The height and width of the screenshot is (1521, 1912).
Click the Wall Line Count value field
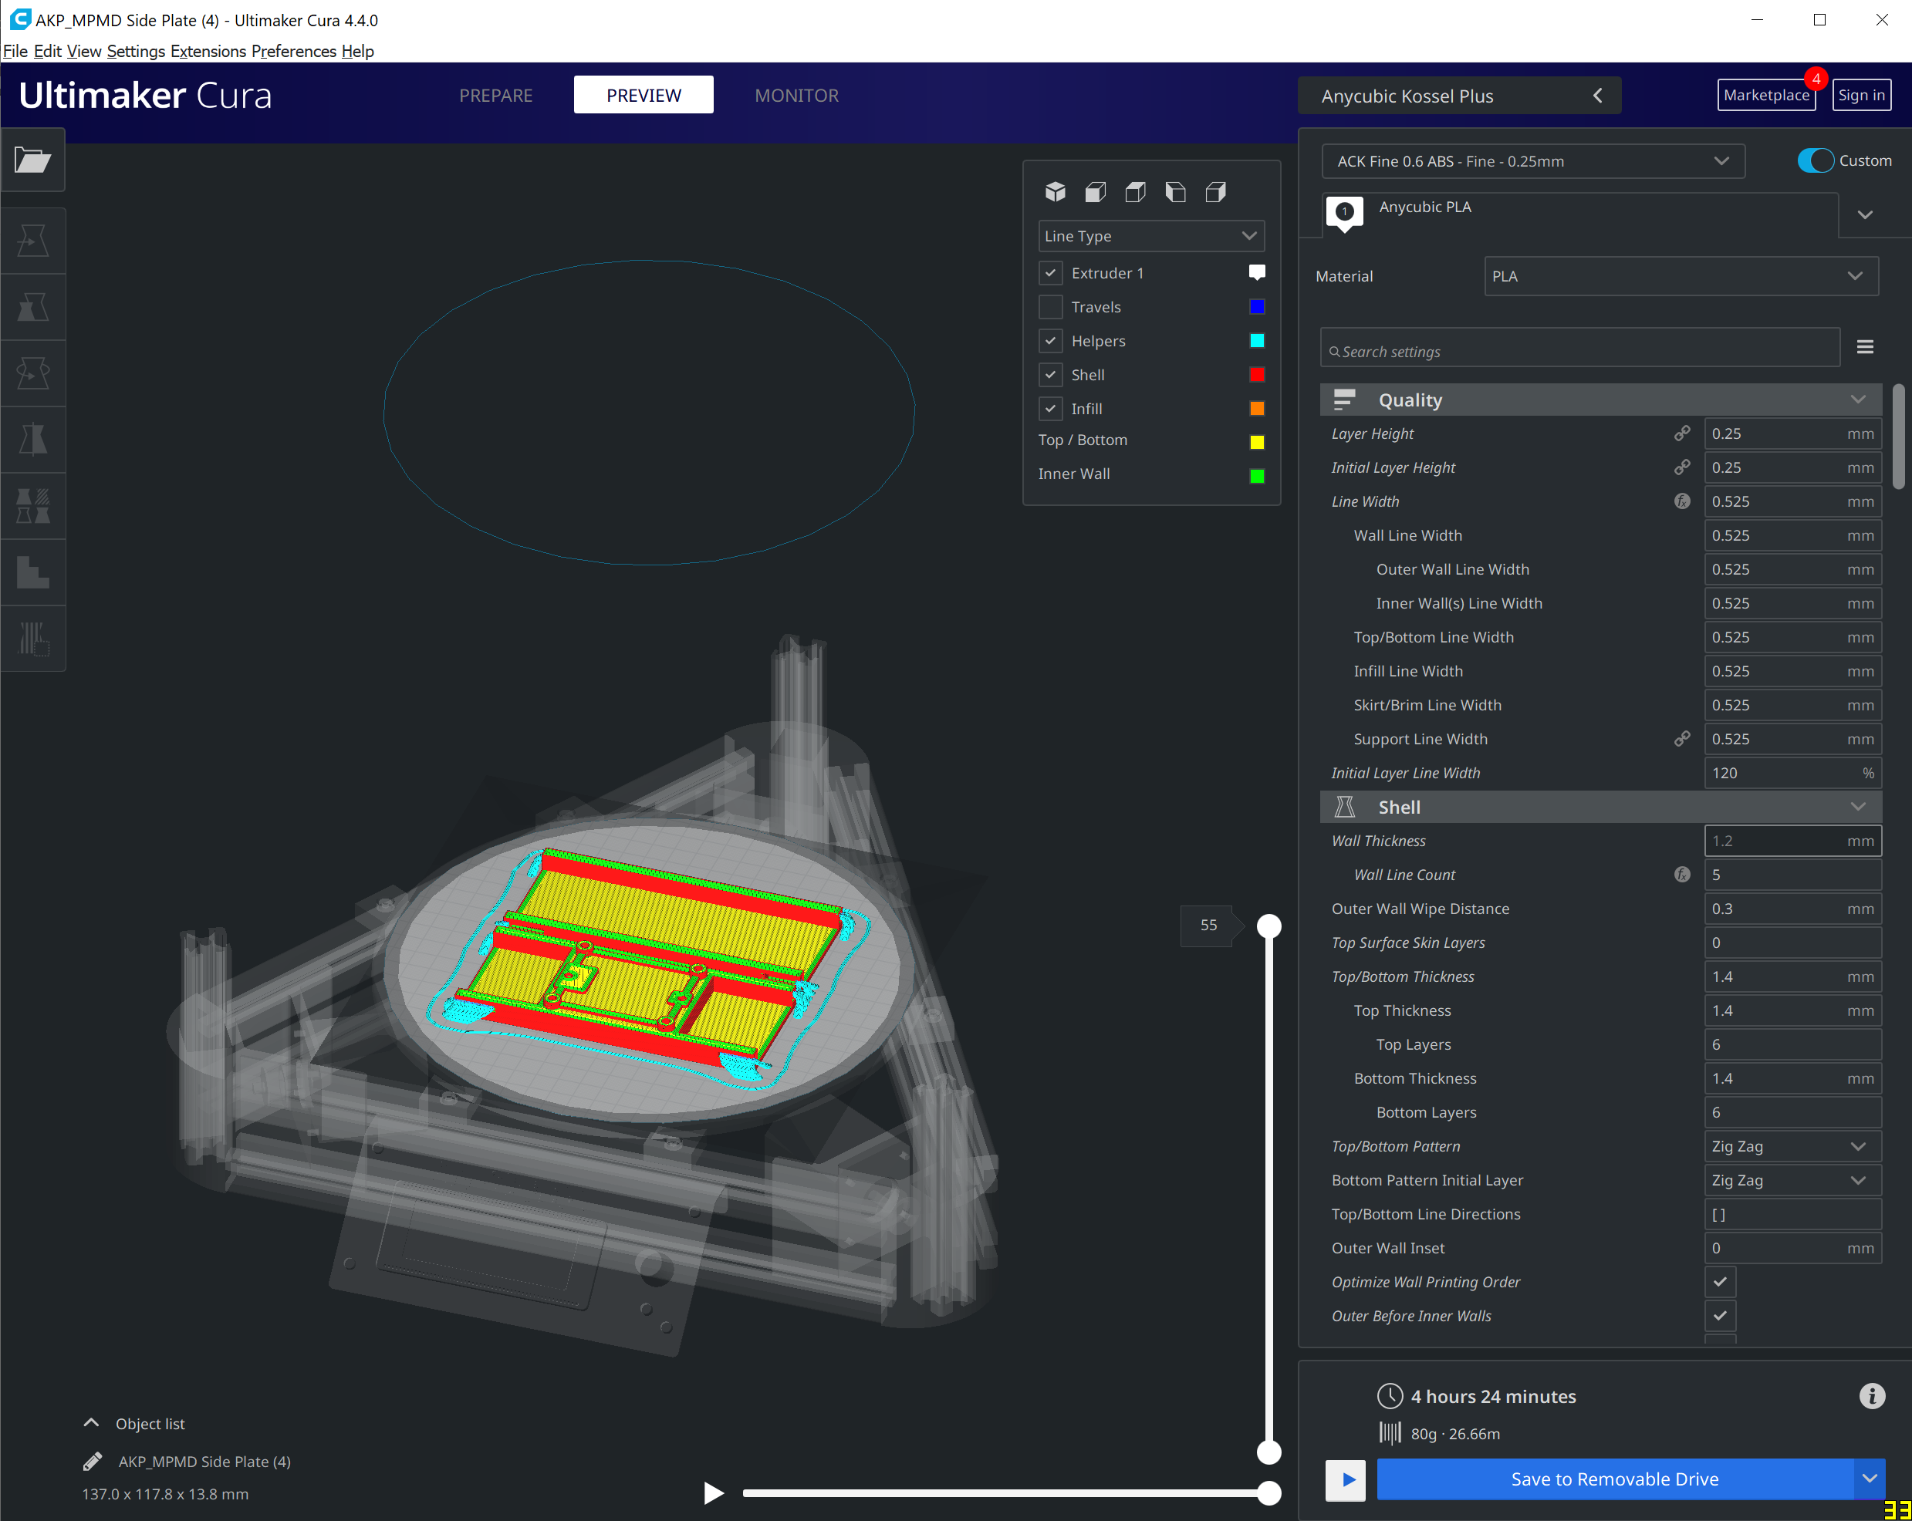(1792, 875)
